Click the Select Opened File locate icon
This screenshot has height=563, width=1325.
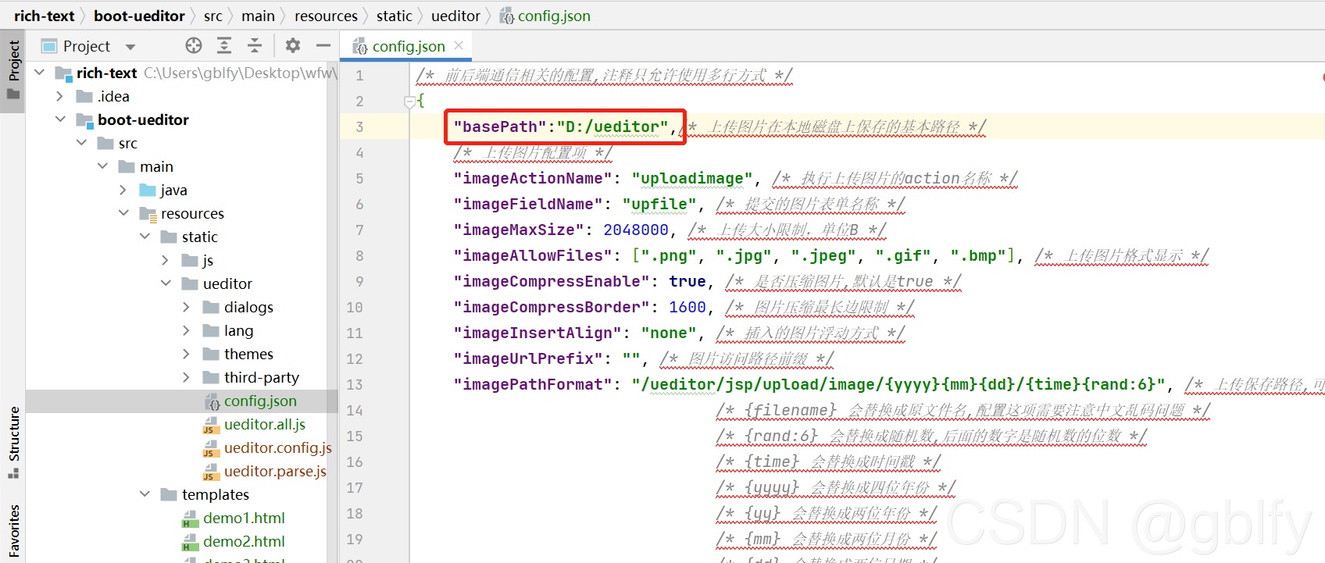click(x=194, y=46)
